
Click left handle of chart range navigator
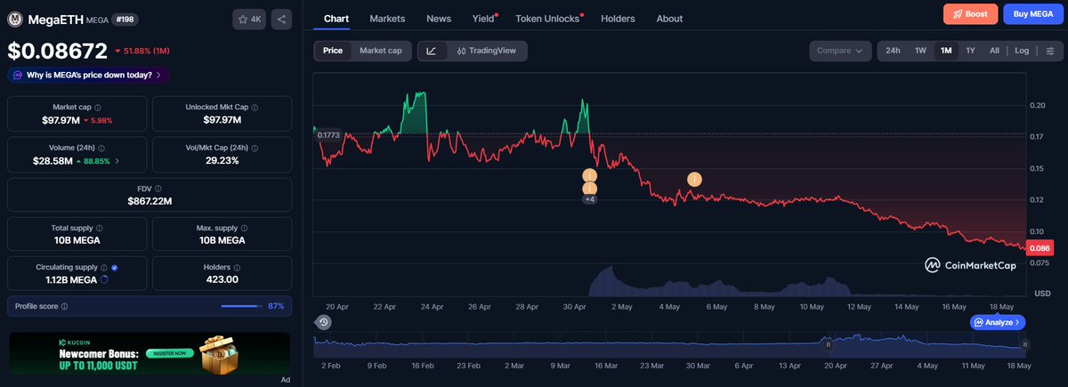tap(828, 344)
